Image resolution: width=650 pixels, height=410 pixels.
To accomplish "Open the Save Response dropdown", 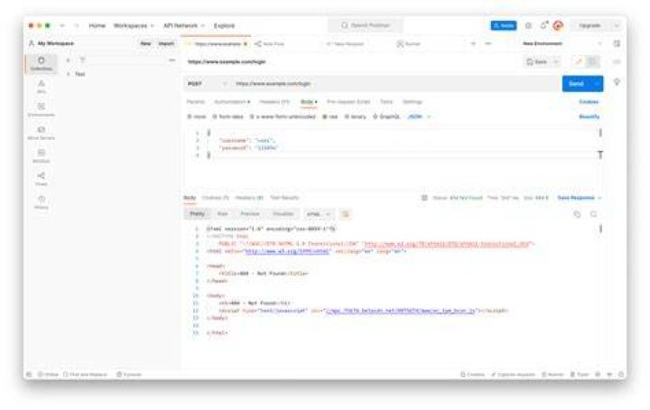I will tap(579, 198).
